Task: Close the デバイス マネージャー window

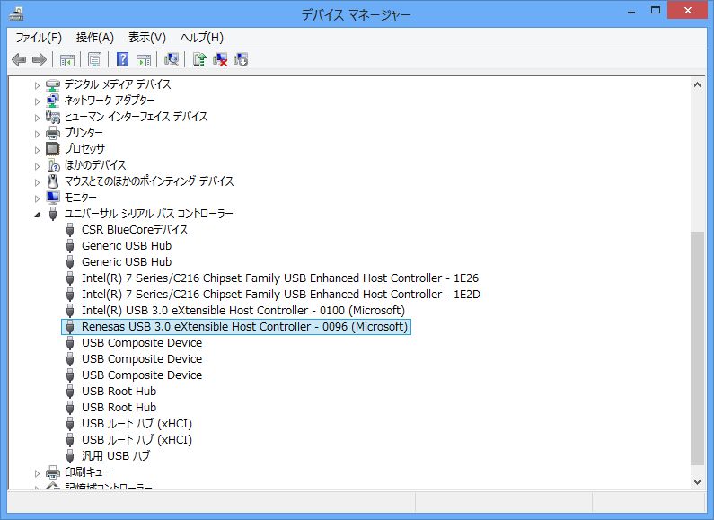Action: coord(688,10)
